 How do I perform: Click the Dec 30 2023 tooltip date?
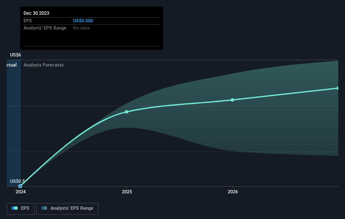pos(36,13)
